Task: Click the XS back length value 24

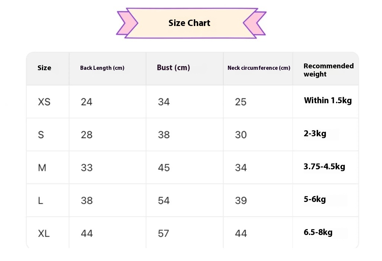Action: tap(86, 102)
